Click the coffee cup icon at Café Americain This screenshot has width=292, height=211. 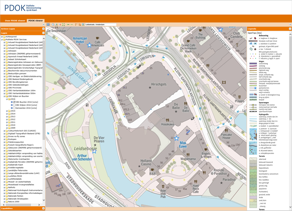98,38
